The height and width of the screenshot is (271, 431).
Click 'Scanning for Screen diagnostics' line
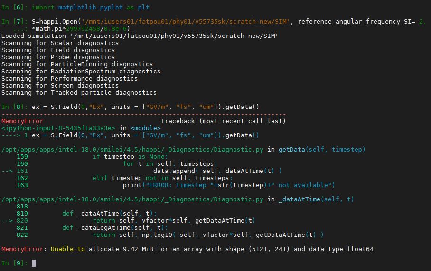(60, 86)
